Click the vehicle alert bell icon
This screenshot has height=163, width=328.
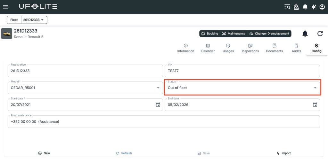[x=305, y=34]
